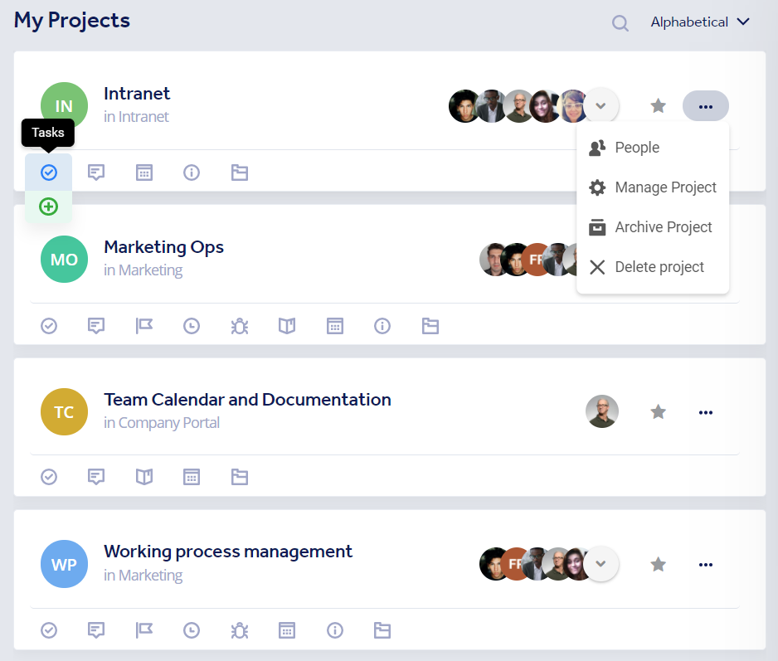This screenshot has height=661, width=778.
Task: Expand Working process management members chevron
Action: coord(602,565)
